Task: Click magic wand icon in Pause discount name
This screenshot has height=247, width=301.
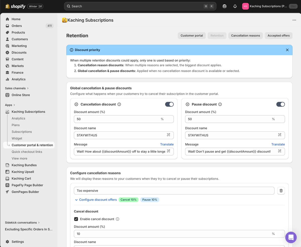Action: [x=280, y=135]
